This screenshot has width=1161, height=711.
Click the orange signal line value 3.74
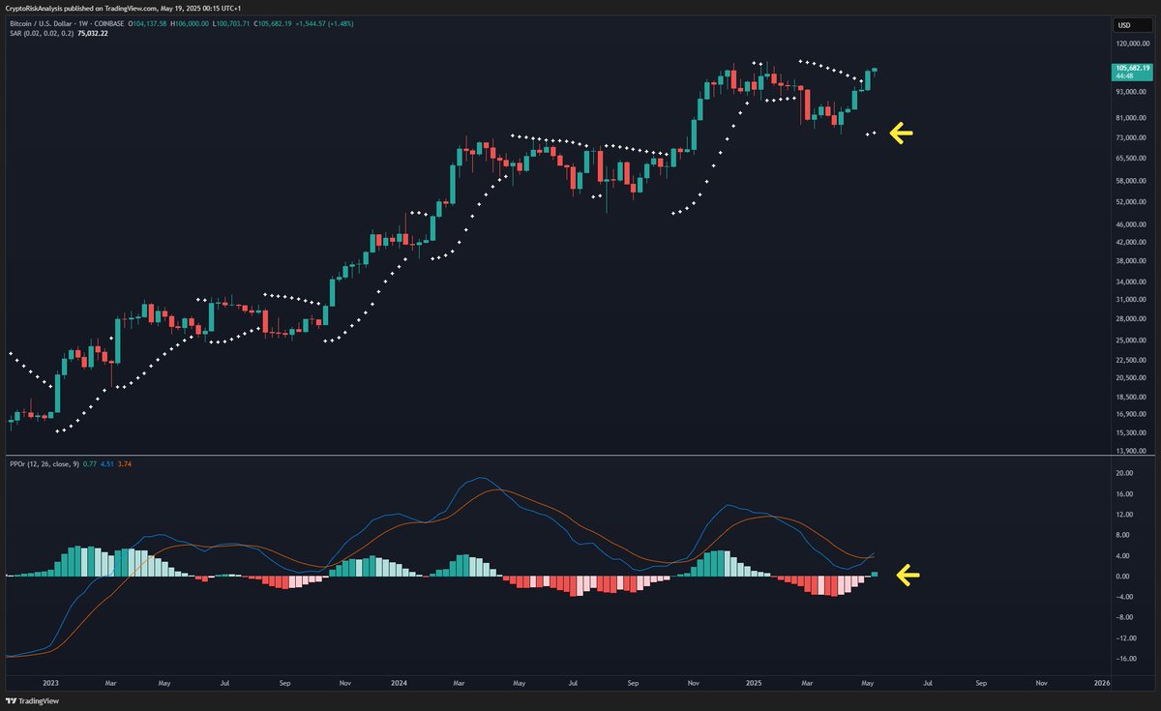124,464
